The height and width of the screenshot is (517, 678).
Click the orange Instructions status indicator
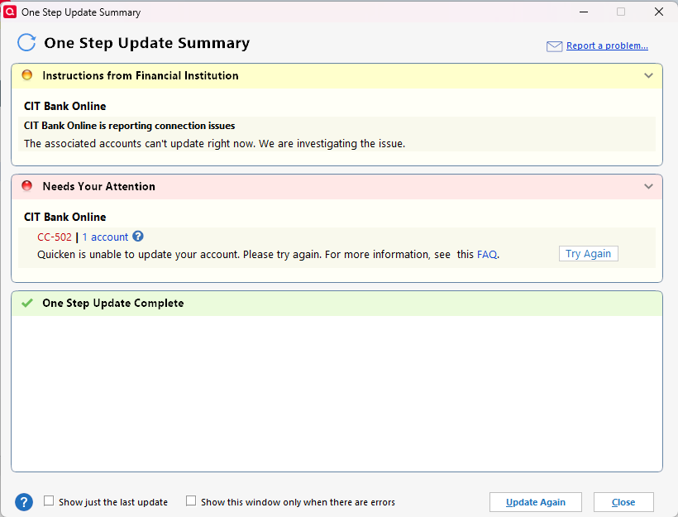point(26,74)
